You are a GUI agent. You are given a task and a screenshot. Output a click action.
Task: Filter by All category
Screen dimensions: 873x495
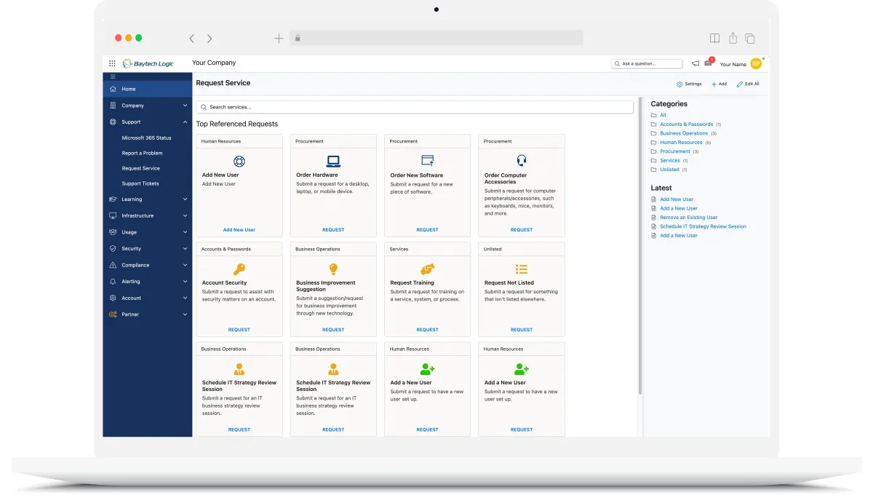(x=663, y=115)
